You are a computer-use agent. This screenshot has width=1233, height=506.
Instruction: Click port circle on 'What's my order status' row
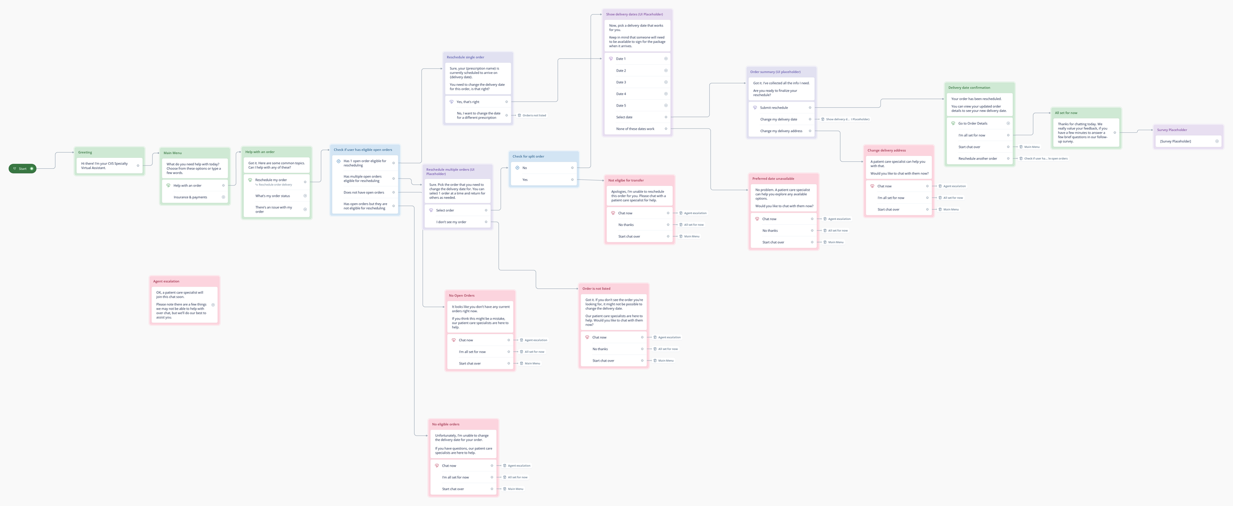pos(305,196)
